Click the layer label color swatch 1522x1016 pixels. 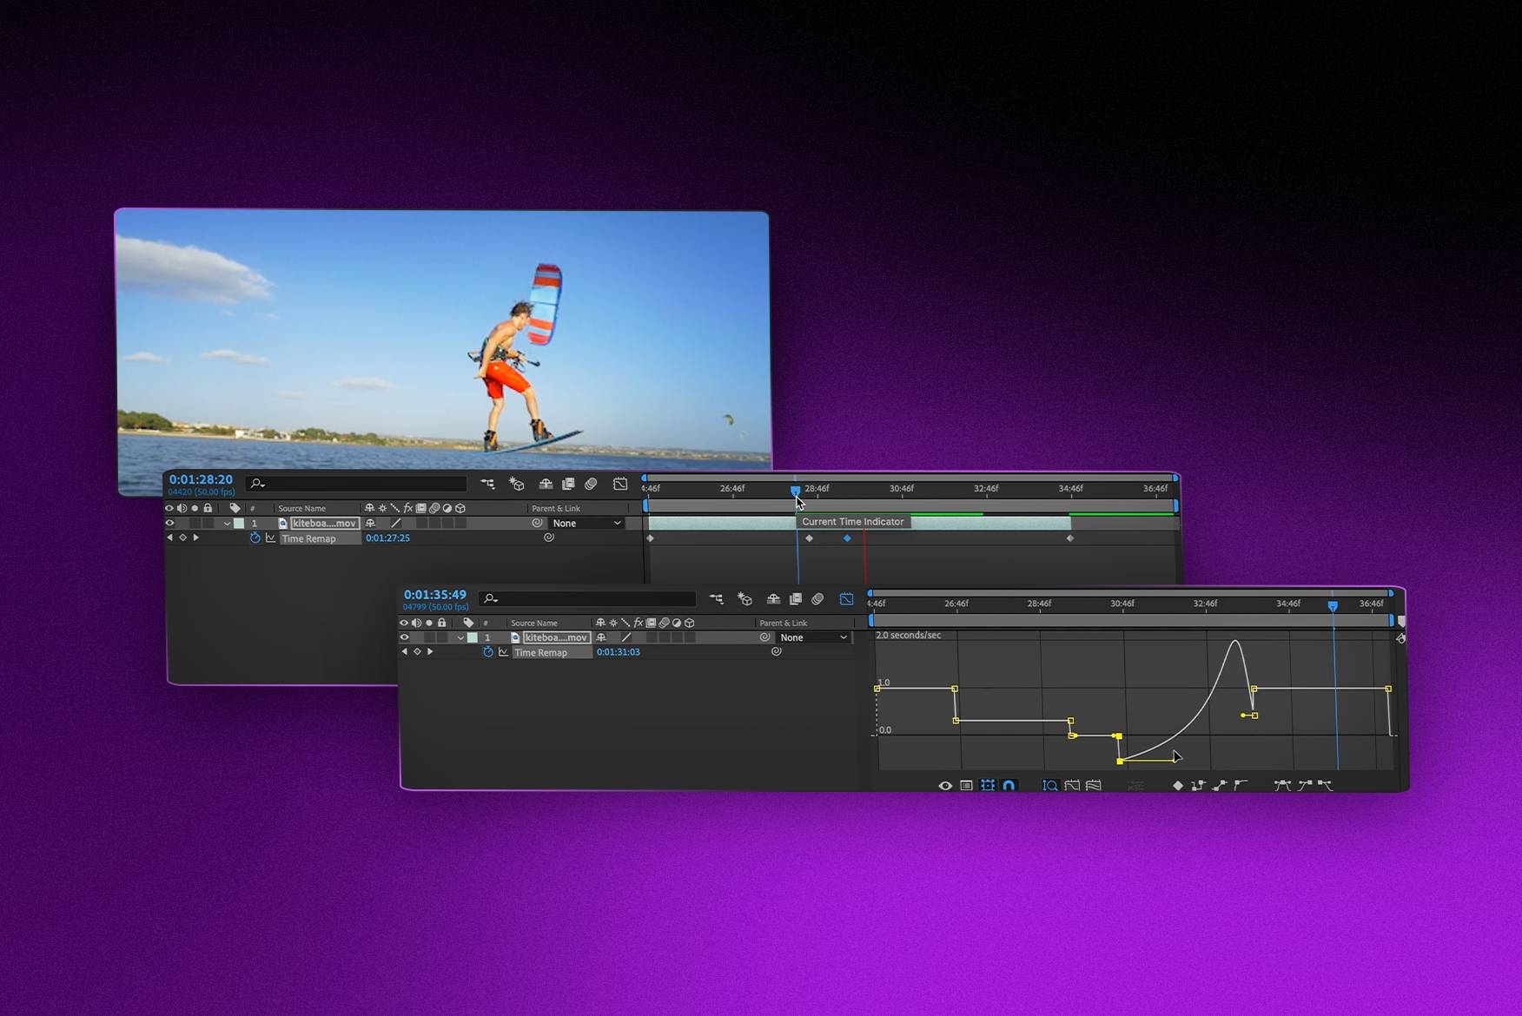[x=472, y=637]
